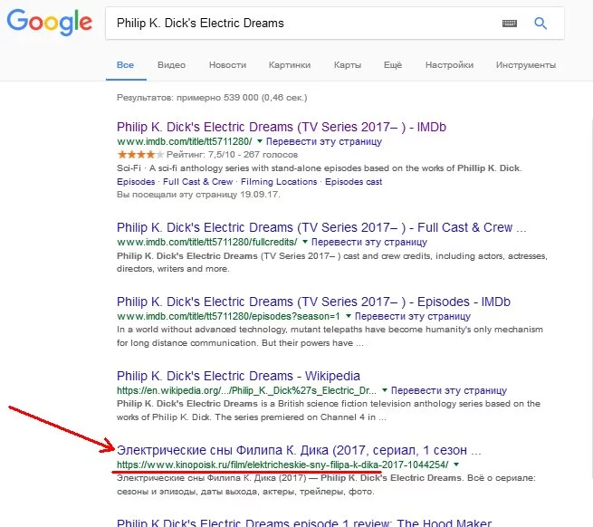Click the Инструменты button
Image resolution: width=593 pixels, height=527 pixels.
(x=525, y=65)
